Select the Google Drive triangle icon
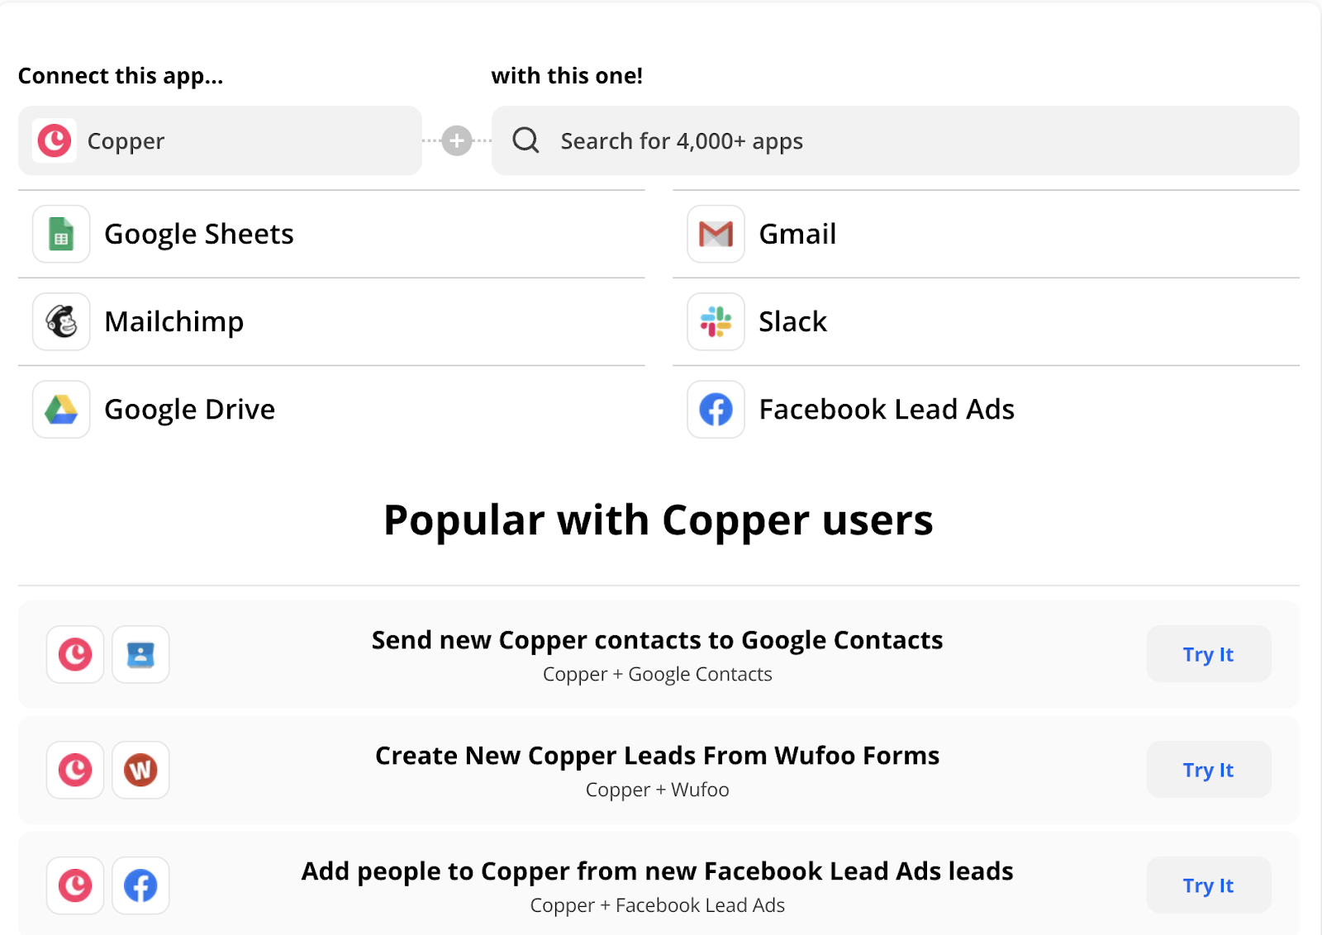The image size is (1322, 935). click(61, 409)
